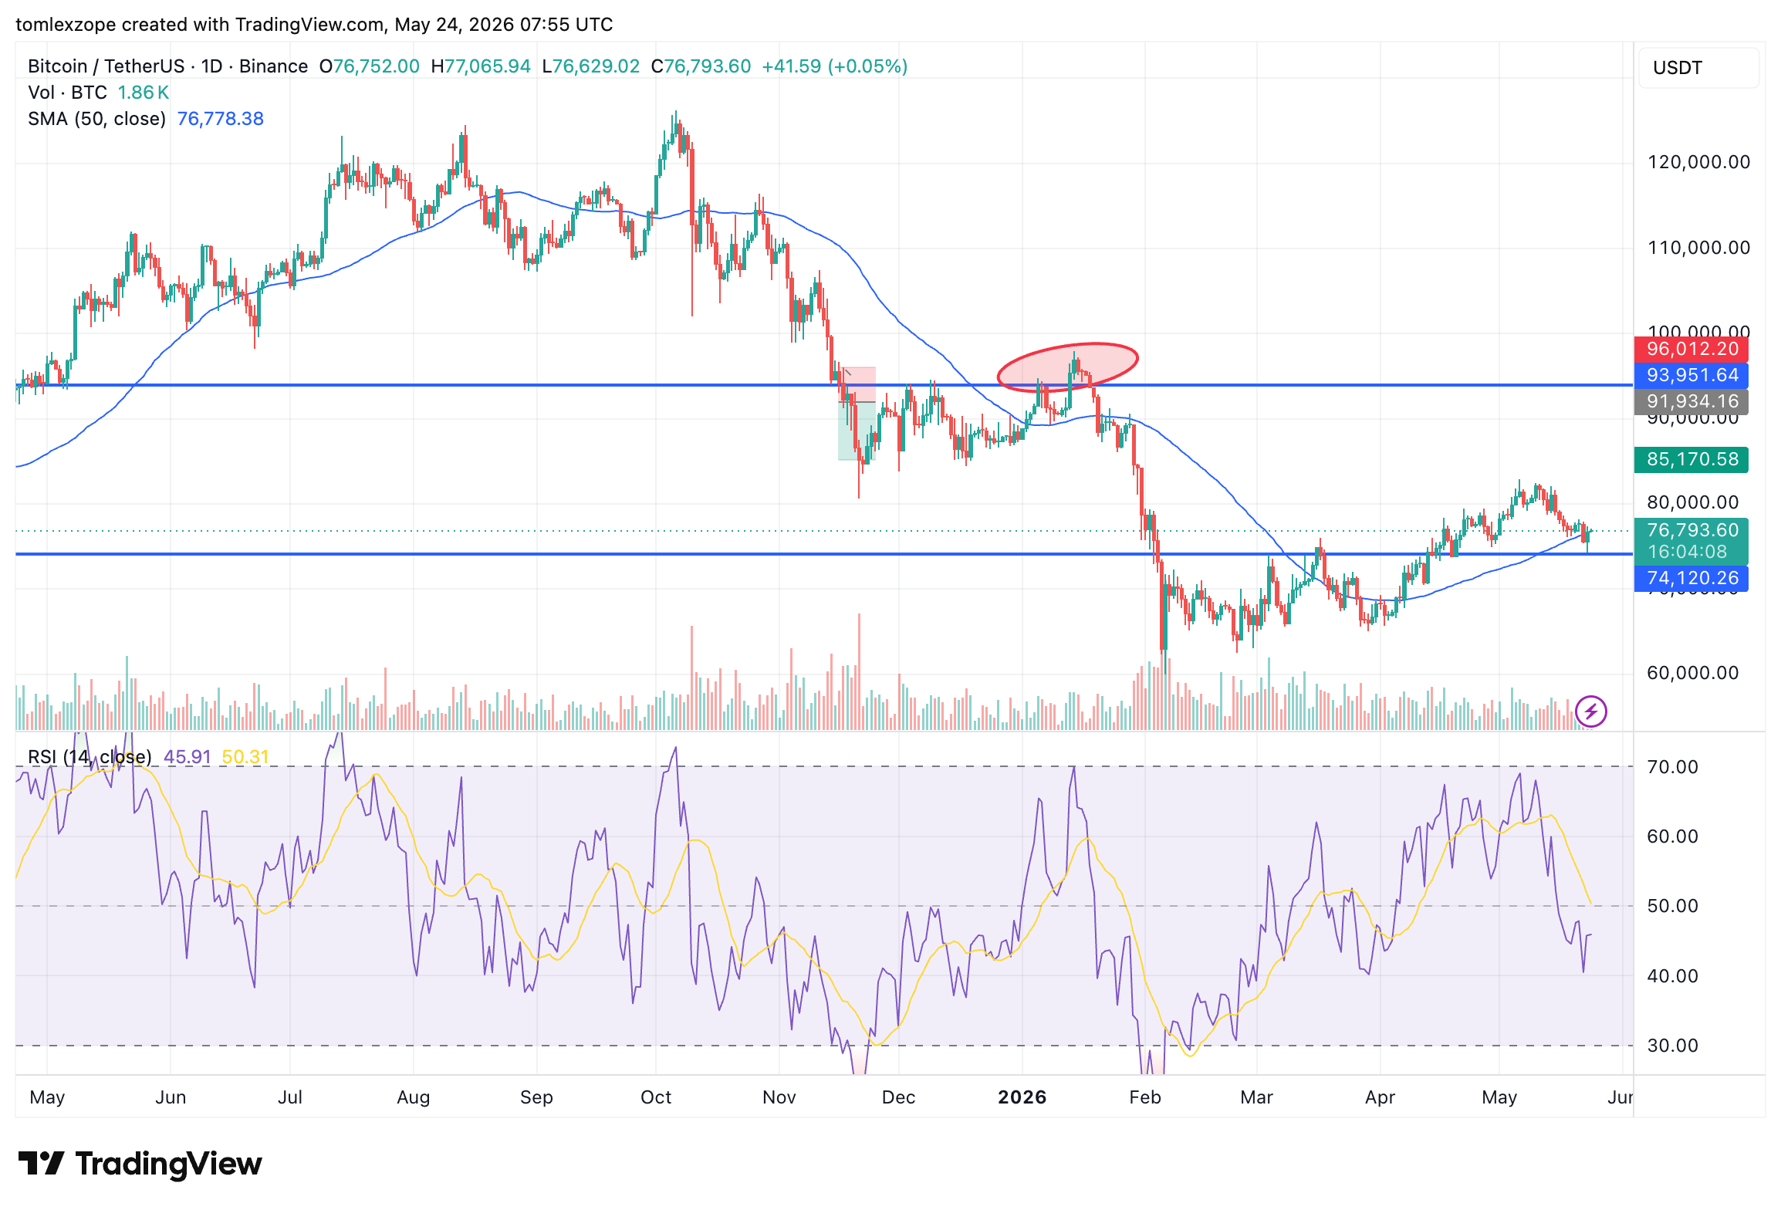The width and height of the screenshot is (1781, 1210).
Task: Select the volume value 1.86 K
Action: tap(144, 93)
